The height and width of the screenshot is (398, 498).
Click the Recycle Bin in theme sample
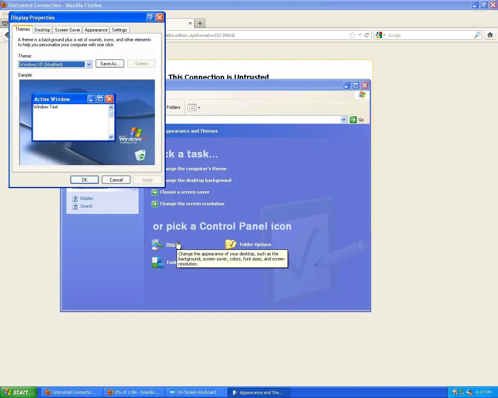(x=140, y=155)
